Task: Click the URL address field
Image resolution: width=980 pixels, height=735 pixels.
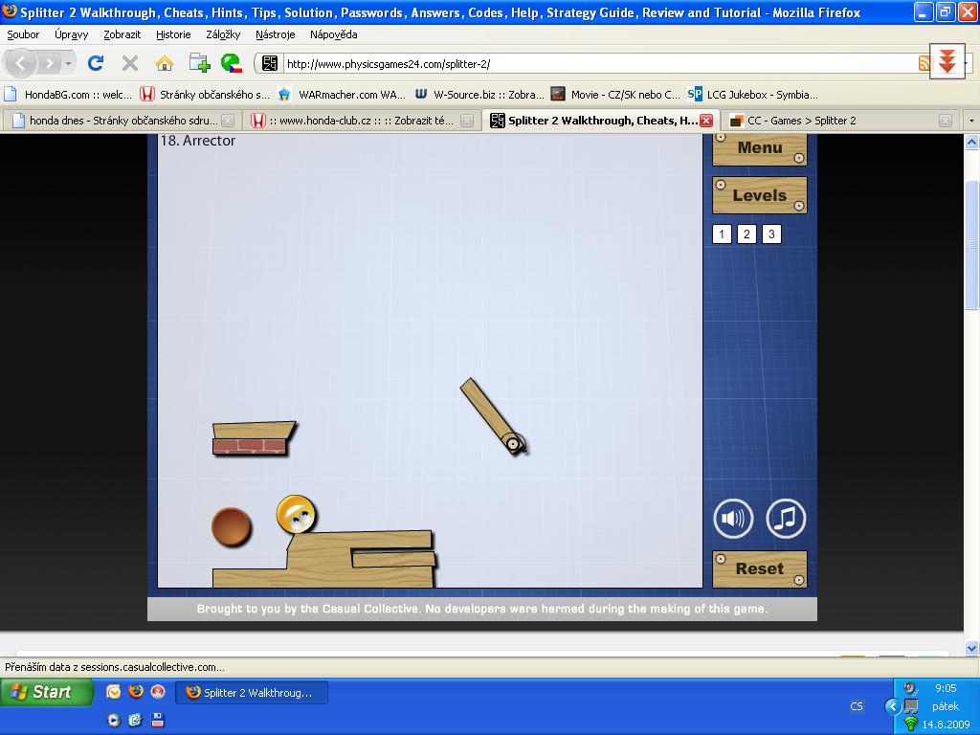Action: coord(593,64)
